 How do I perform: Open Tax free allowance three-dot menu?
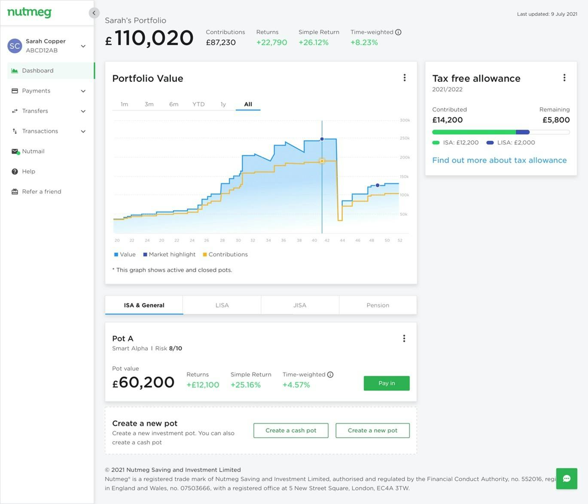tap(564, 78)
